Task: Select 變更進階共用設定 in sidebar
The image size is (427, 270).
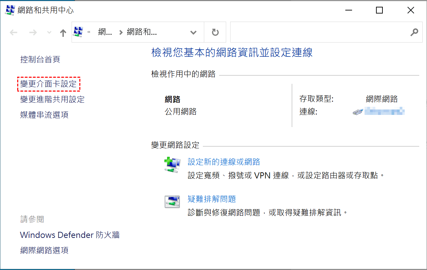Action: pos(52,99)
